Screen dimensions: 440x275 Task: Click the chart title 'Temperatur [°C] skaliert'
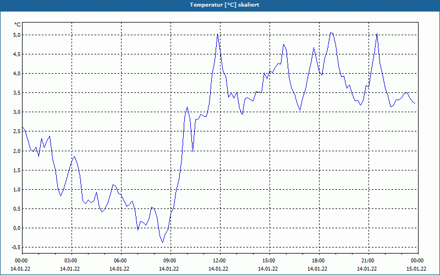[224, 5]
